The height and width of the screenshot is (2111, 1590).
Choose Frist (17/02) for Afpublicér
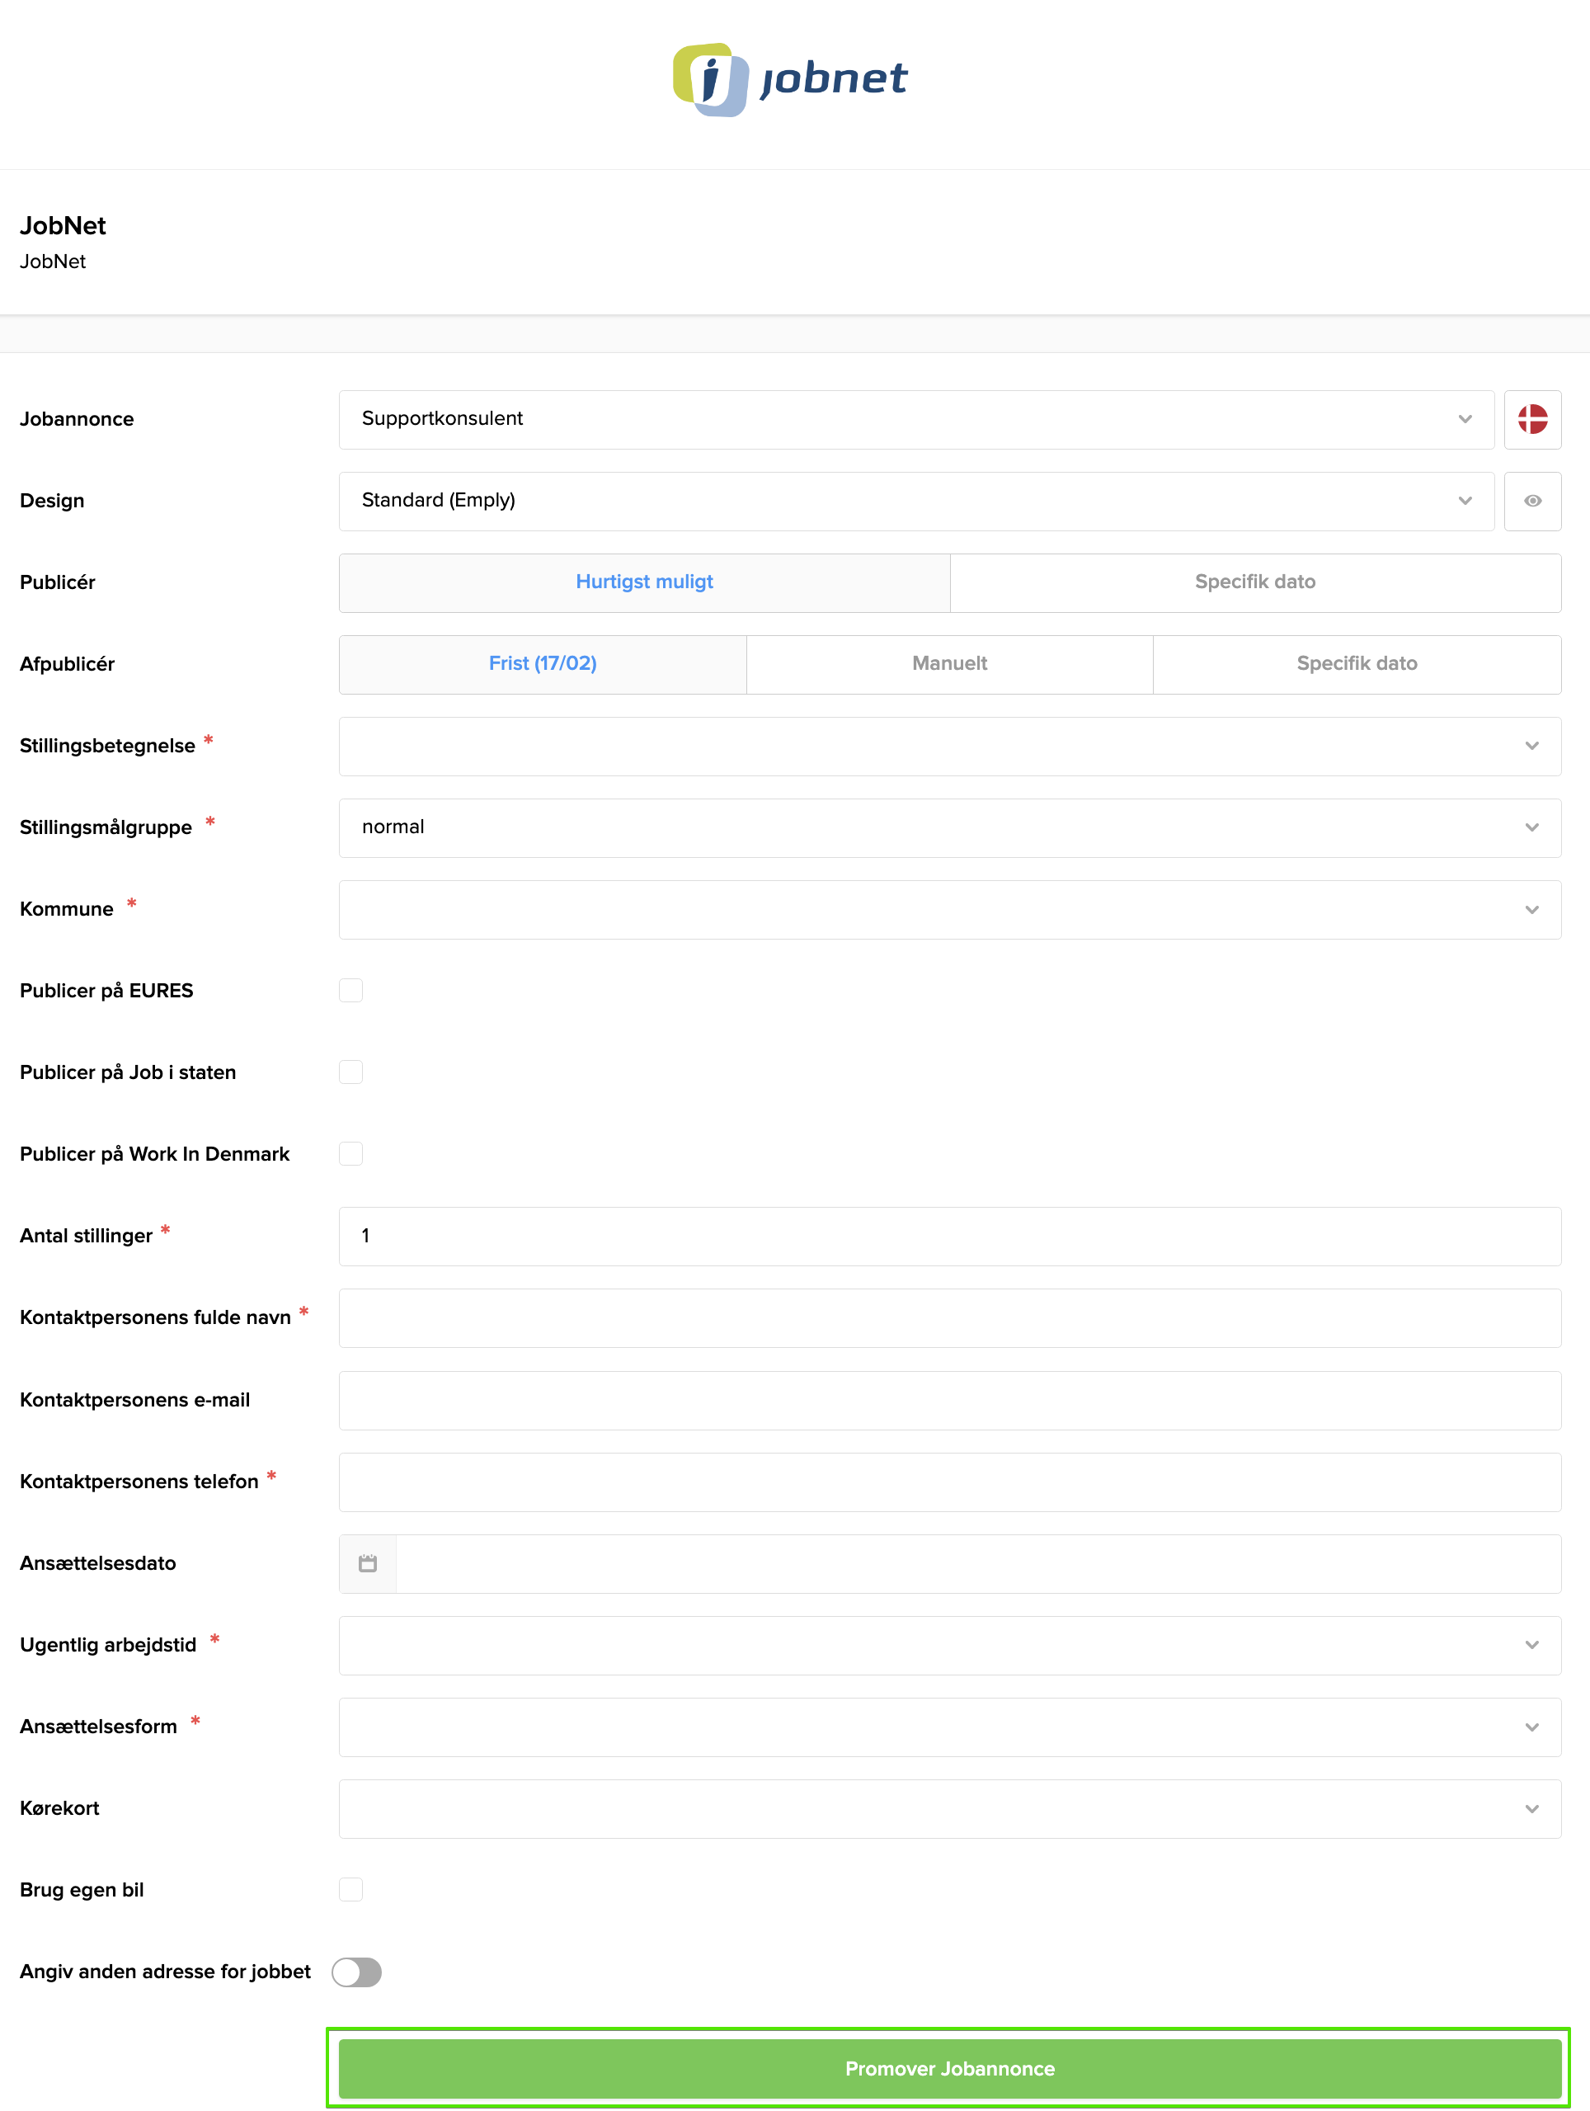point(543,664)
